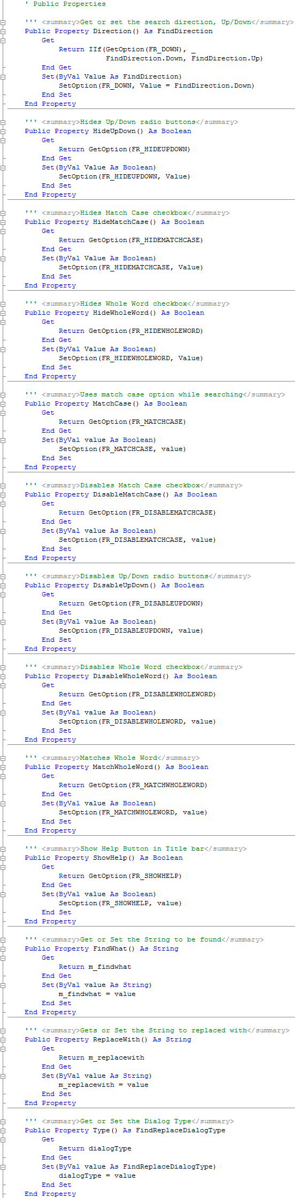This screenshot has height=1198, width=295.
Task: Collapse summary 'Hides Whole Word checkbox' comment
Action: [3, 304]
